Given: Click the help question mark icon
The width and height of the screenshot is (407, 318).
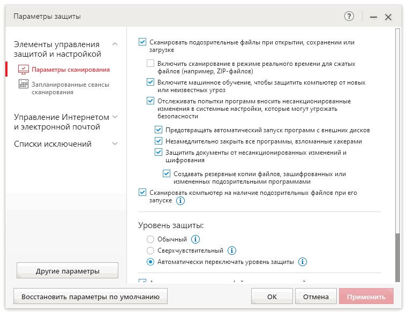Looking at the screenshot, I should point(349,17).
